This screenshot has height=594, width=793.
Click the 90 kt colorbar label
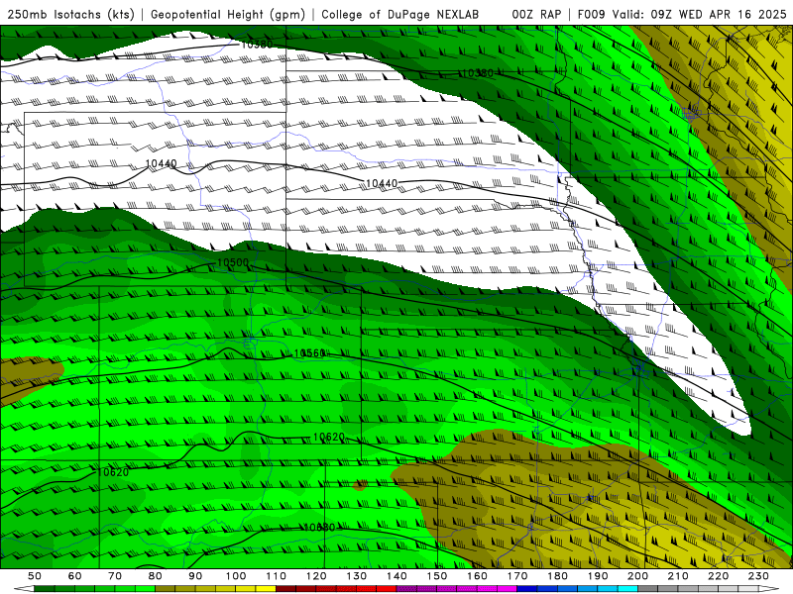coord(195,576)
